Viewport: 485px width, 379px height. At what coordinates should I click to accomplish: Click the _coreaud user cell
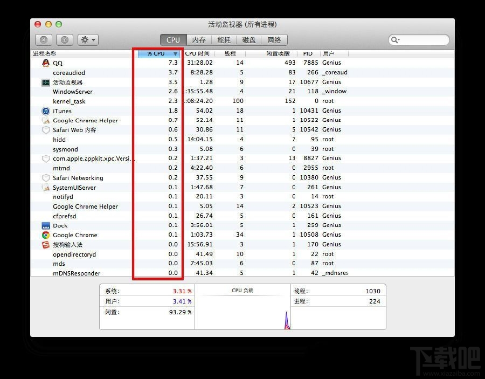335,72
